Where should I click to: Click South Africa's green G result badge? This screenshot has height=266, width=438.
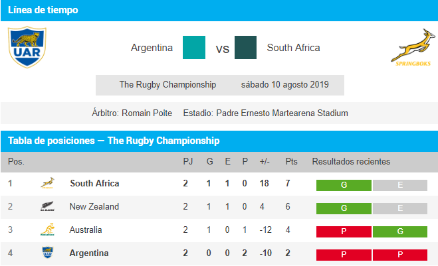(x=344, y=185)
